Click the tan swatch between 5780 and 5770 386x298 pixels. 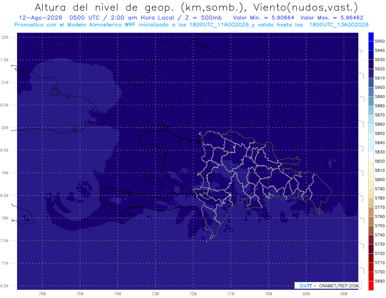(371, 203)
